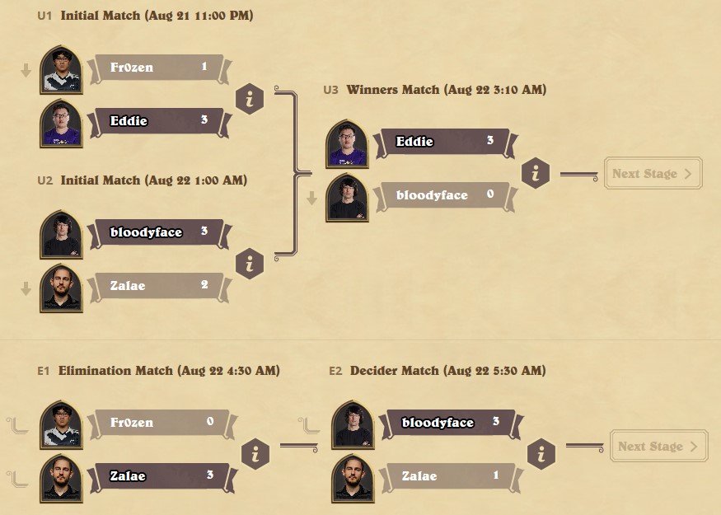Select Zalae's portrait in Decider Match
The image size is (721, 515).
coord(353,478)
